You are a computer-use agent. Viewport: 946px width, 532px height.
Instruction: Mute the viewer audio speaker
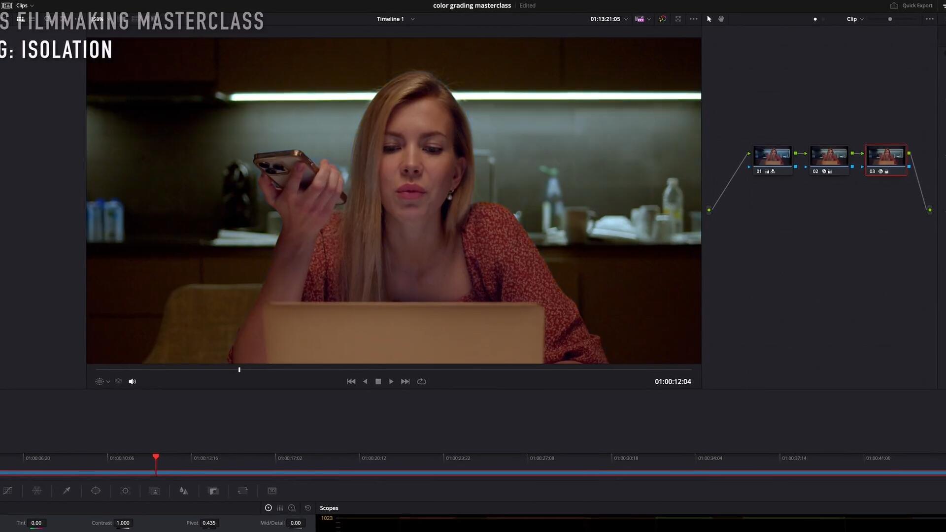132,381
